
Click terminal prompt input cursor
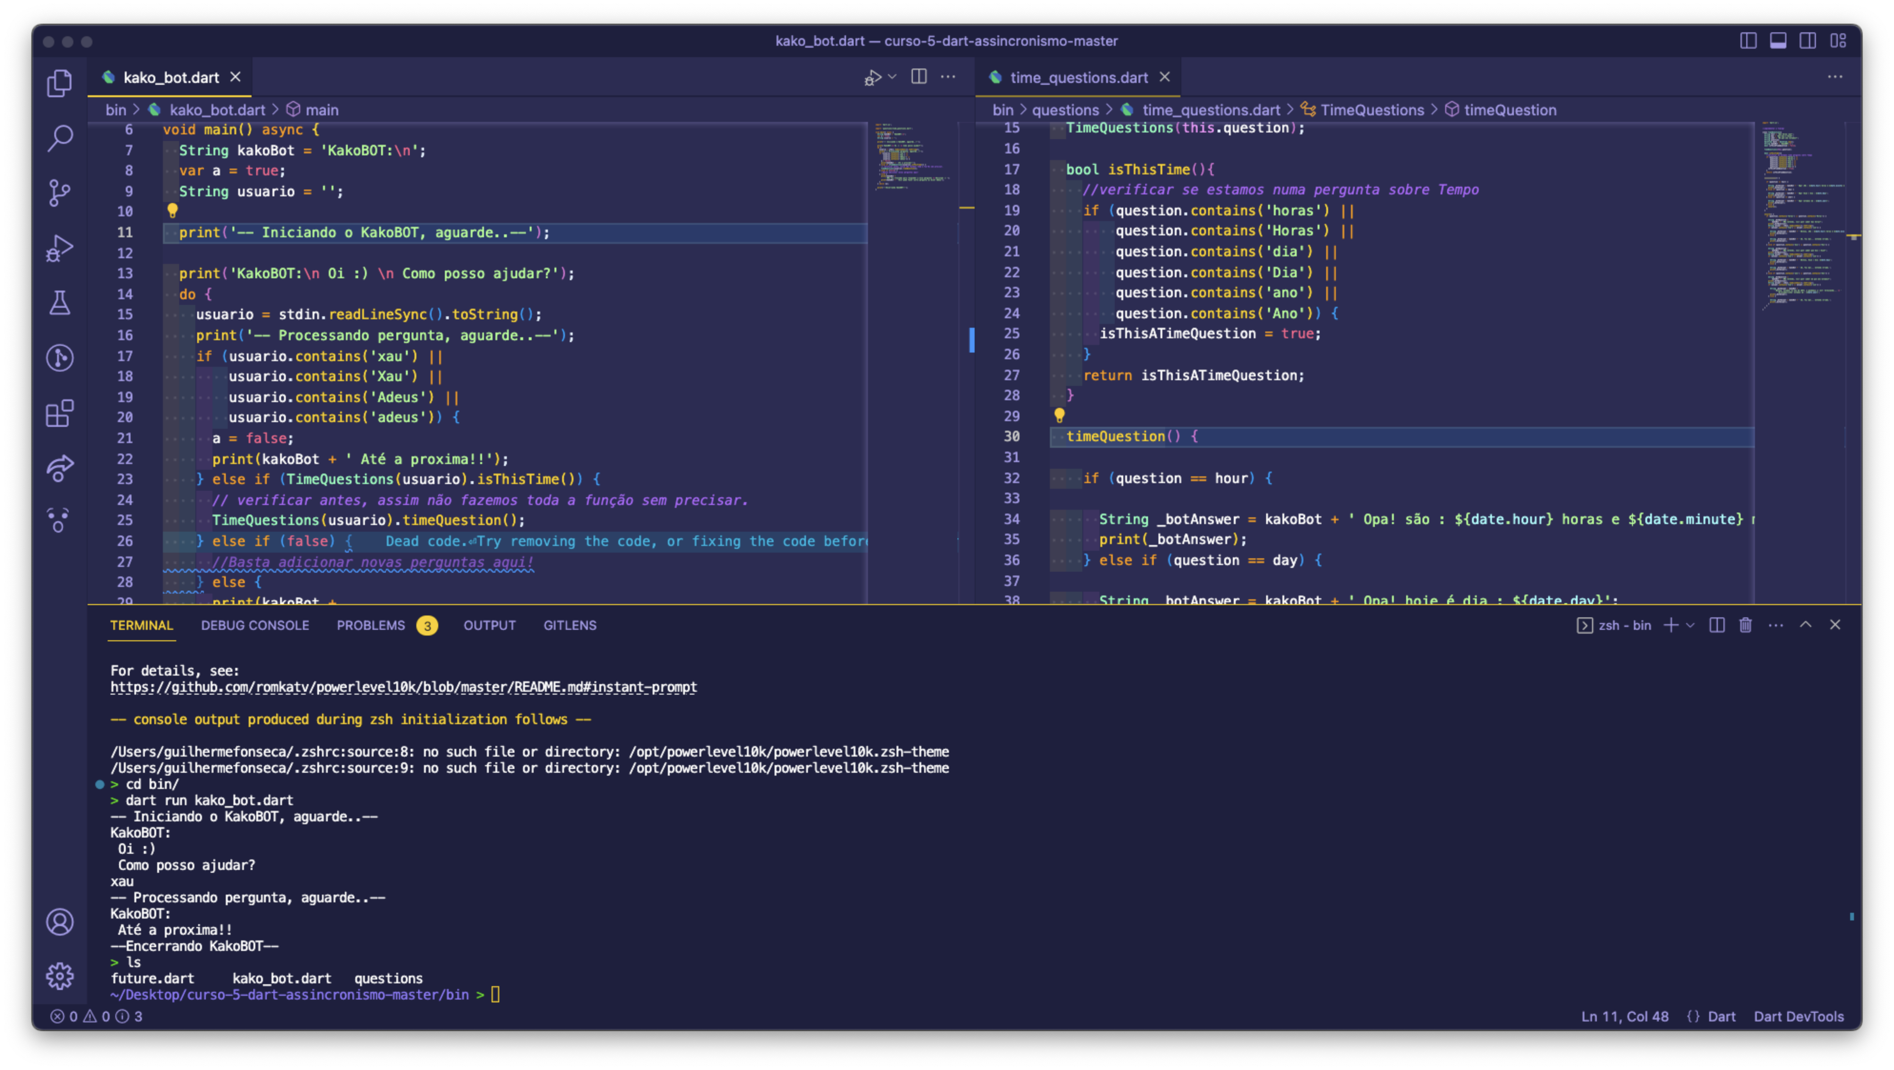point(495,994)
